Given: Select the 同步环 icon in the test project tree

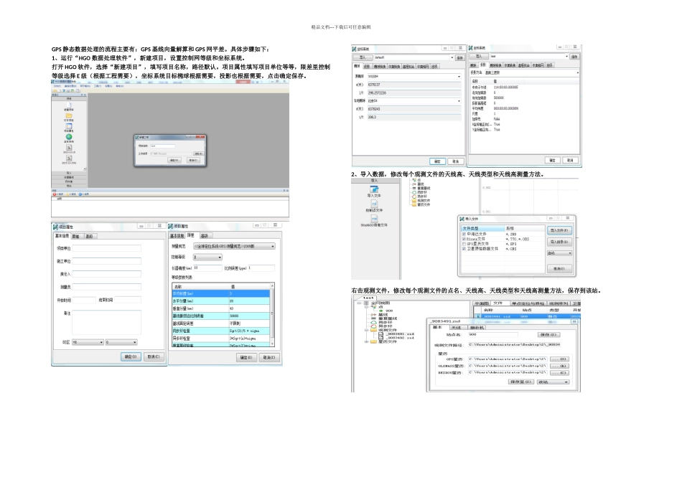Looking at the screenshot, I should [373, 323].
